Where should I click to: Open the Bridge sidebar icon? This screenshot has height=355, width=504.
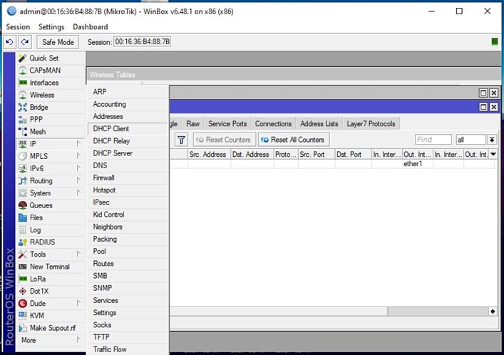(x=23, y=107)
